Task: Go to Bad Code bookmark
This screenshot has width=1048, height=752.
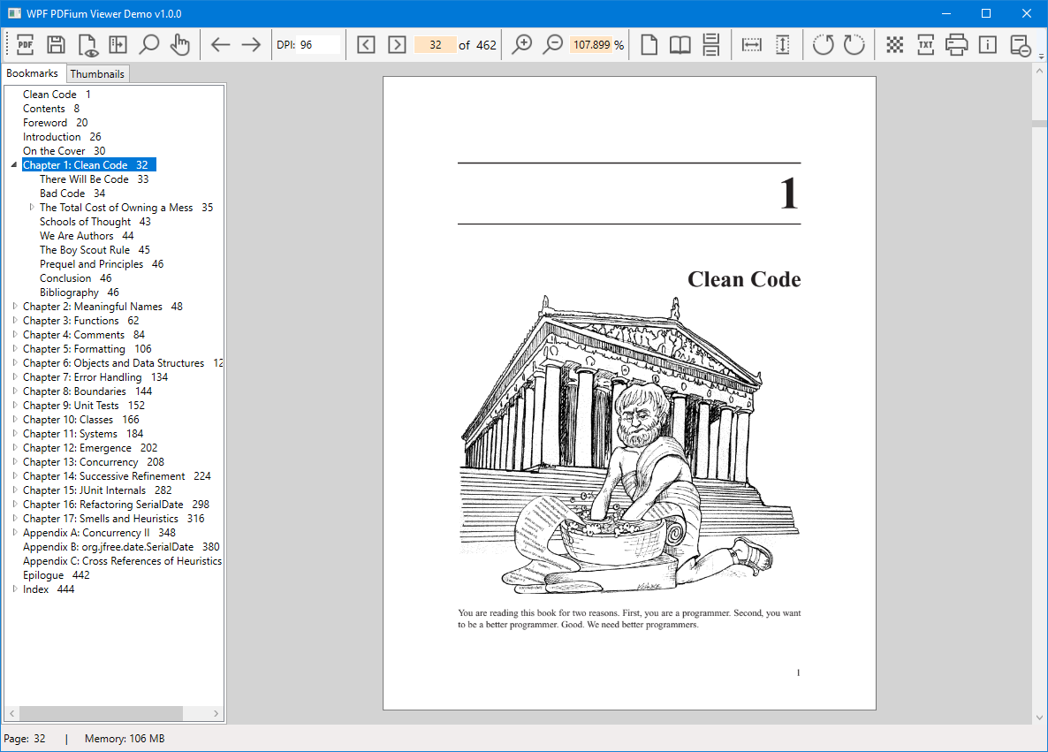Action: (x=72, y=194)
